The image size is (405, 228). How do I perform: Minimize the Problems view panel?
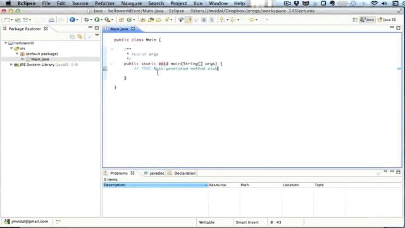click(x=392, y=172)
